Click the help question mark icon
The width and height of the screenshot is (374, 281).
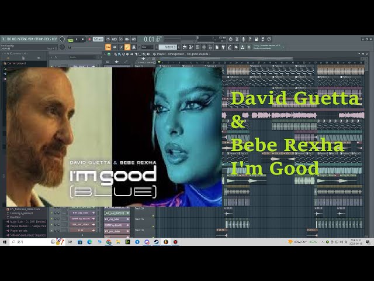click(250, 39)
